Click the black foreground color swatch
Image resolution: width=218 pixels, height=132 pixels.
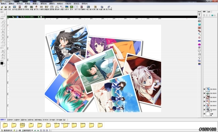pos(2,63)
